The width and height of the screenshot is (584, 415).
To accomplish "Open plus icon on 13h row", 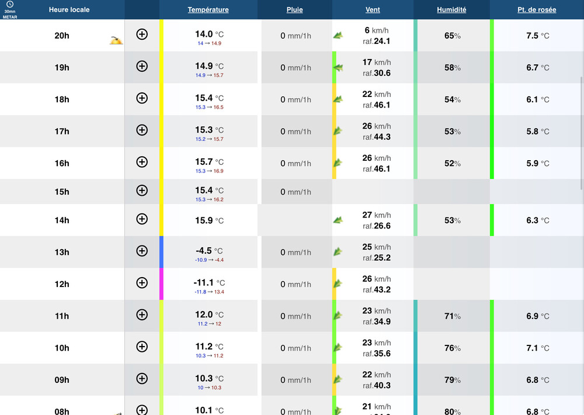I will [142, 251].
